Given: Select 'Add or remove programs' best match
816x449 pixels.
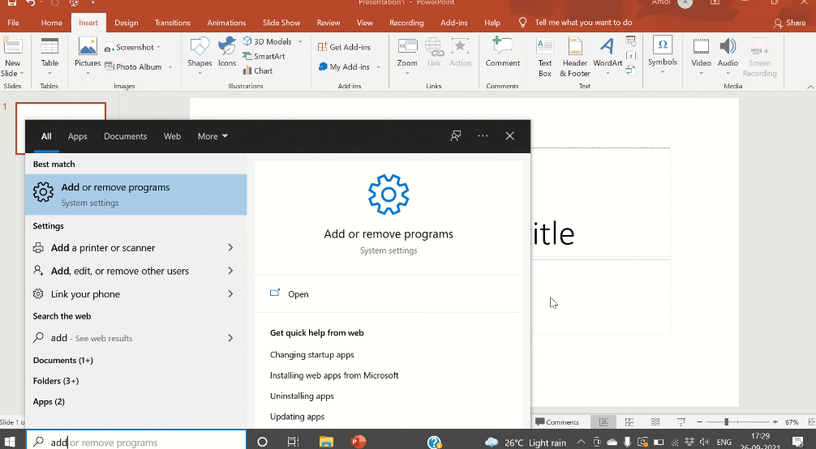Looking at the screenshot, I should point(135,195).
